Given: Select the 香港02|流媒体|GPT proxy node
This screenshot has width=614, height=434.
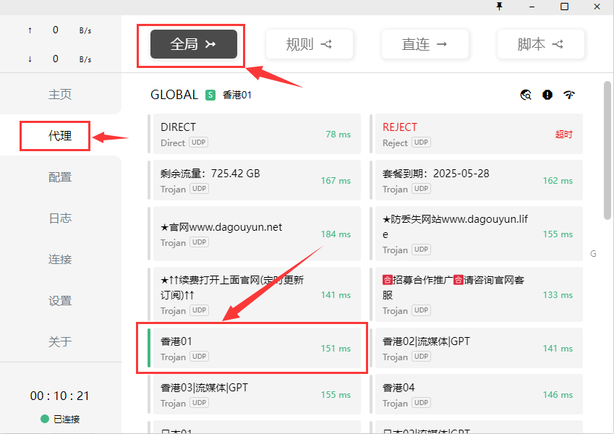Looking at the screenshot, I should pos(475,348).
